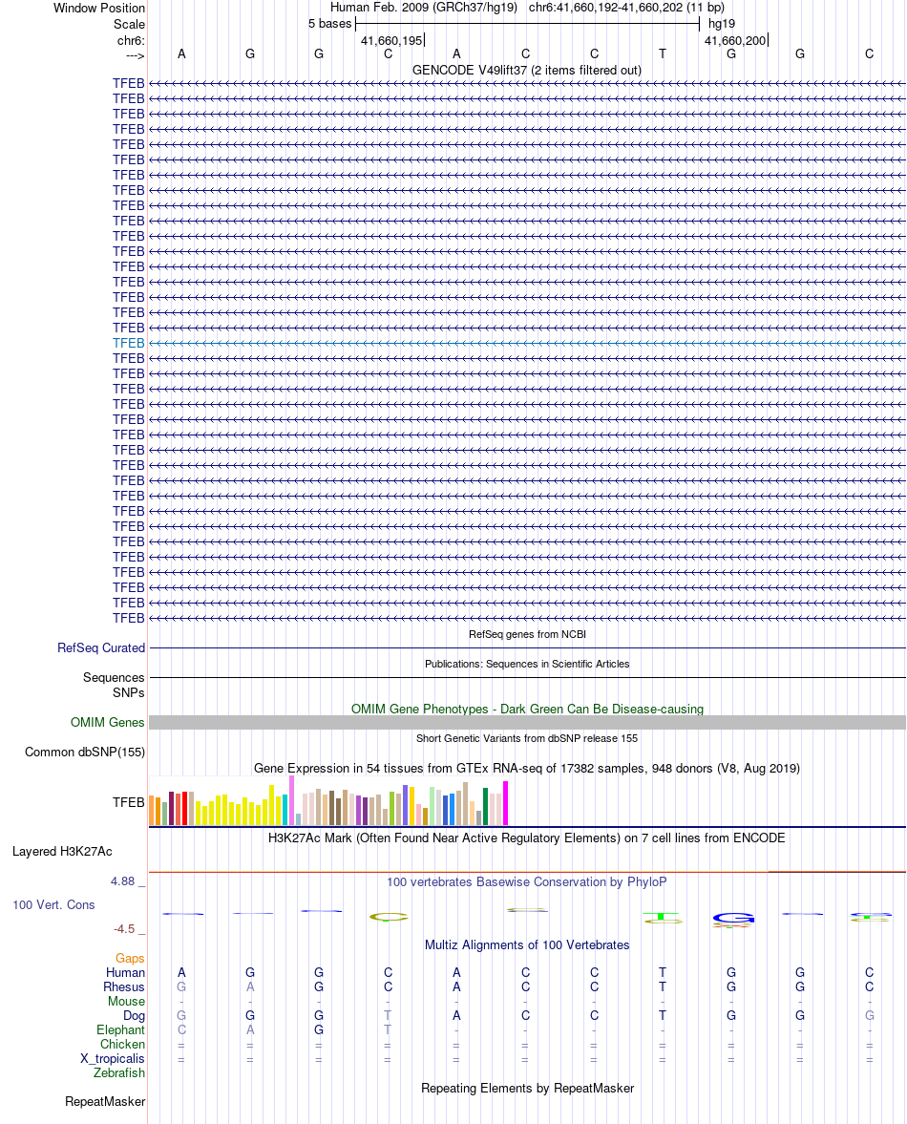The width and height of the screenshot is (907, 1124).
Task: Click the dark green GTEx expression bar
Action: coord(486,806)
